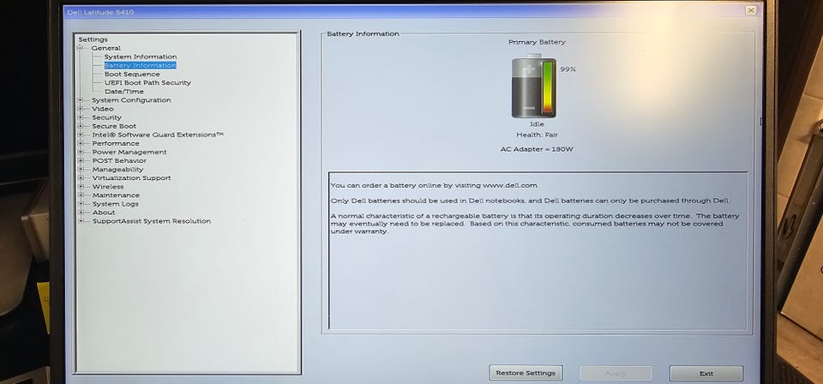Expand the System Configuration node
The image size is (823, 384).
(x=81, y=100)
